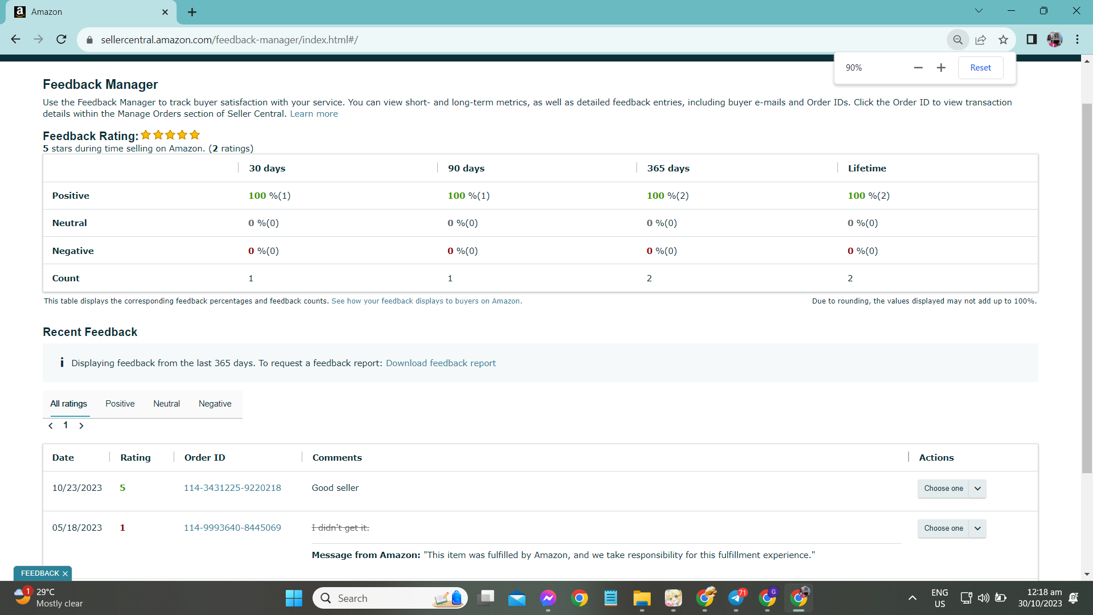Open Messenger from the taskbar
The height and width of the screenshot is (615, 1093).
548,598
